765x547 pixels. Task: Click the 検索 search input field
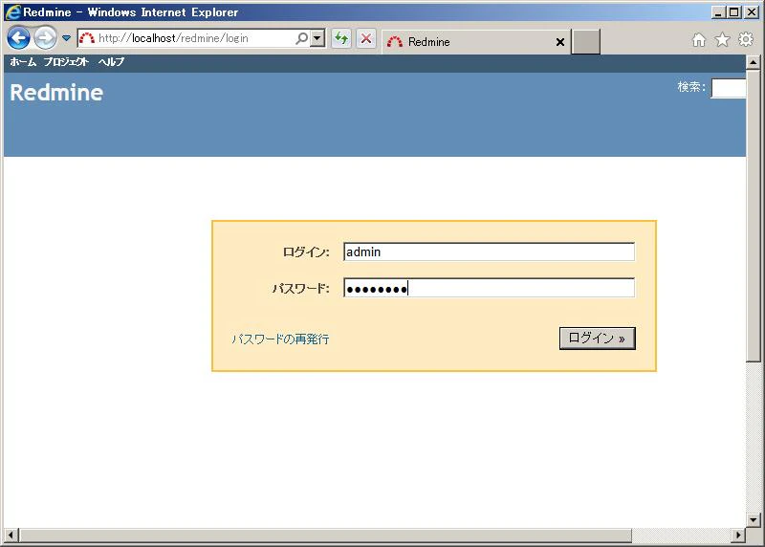click(729, 88)
